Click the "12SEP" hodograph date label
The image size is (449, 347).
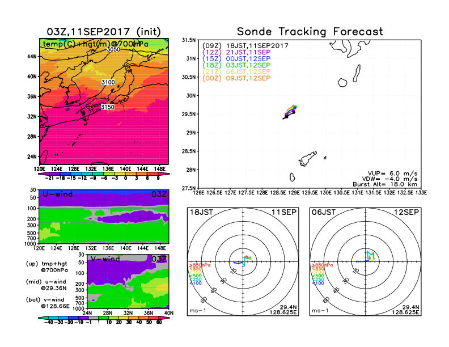pyautogui.click(x=406, y=213)
